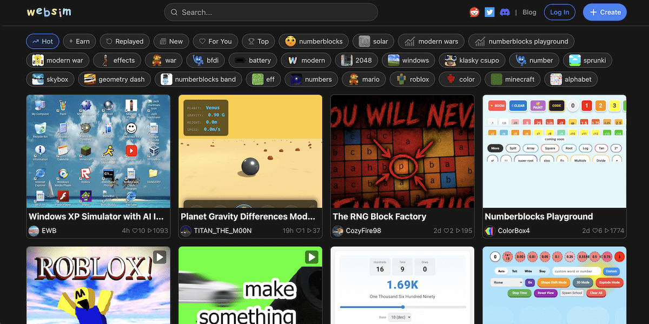Filter by alphabet tag
649x324 pixels.
tap(571, 79)
